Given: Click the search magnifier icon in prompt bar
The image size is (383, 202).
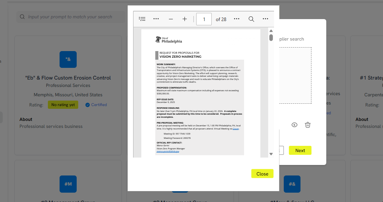Looking at the screenshot, I should coord(22,17).
